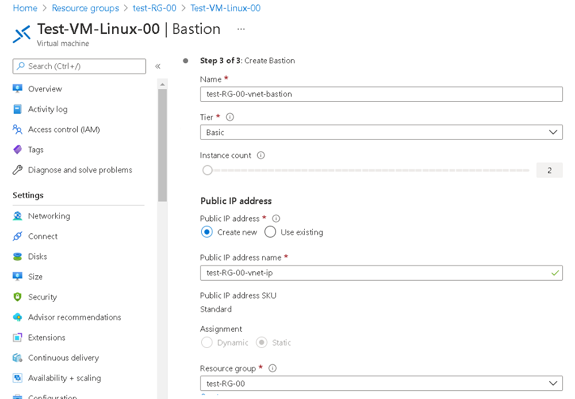Click the Extensions icon
The height and width of the screenshot is (399, 575).
click(17, 337)
